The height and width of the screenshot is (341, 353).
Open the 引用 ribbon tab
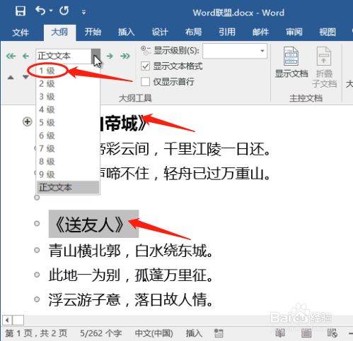tap(227, 32)
